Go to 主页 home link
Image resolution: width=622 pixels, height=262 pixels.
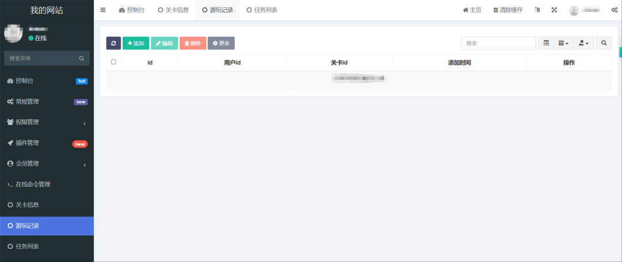pyautogui.click(x=472, y=10)
